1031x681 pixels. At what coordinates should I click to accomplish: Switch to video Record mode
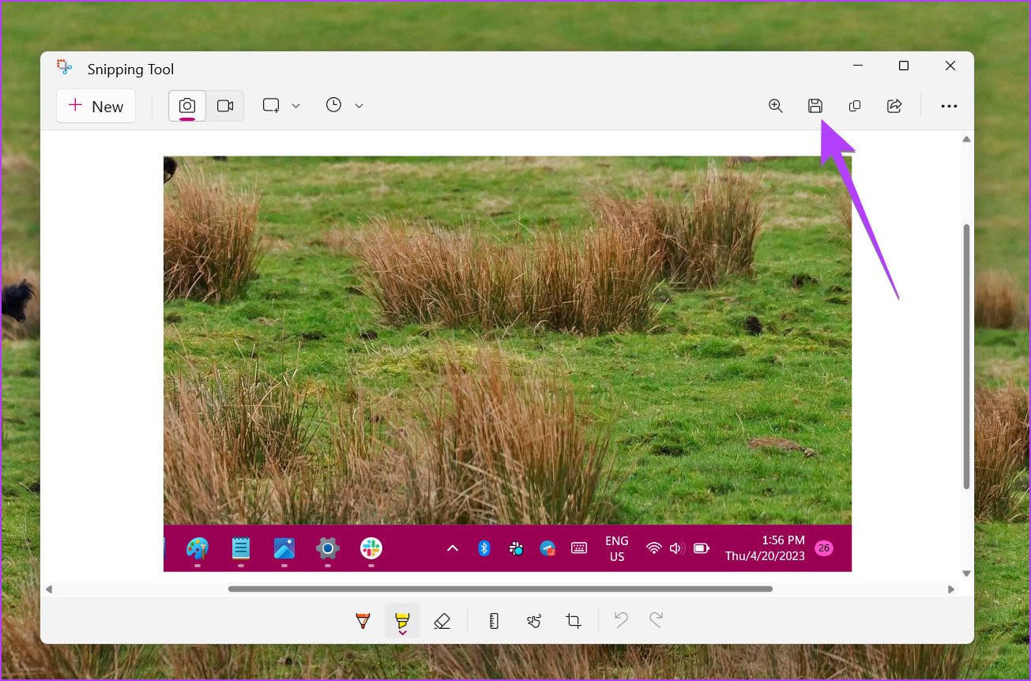point(225,106)
